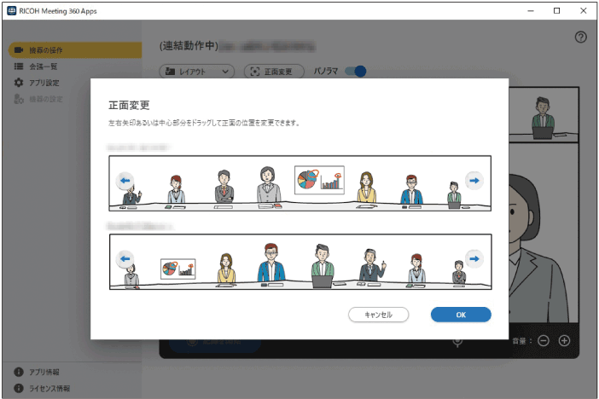Click the microphone icon below the video
Viewport: 599px width, 399px height.
(457, 341)
